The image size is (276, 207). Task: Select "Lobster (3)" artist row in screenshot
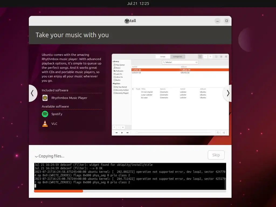tap(136, 73)
